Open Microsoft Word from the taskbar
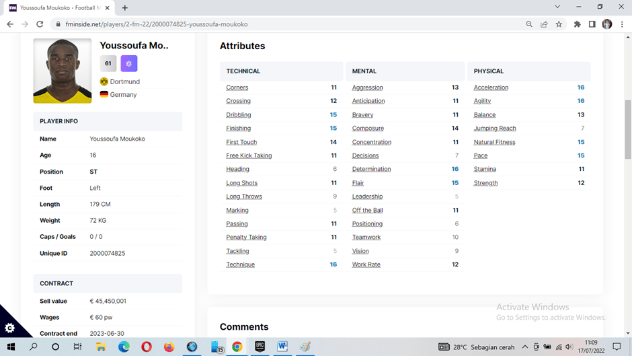The image size is (632, 356). (x=282, y=347)
